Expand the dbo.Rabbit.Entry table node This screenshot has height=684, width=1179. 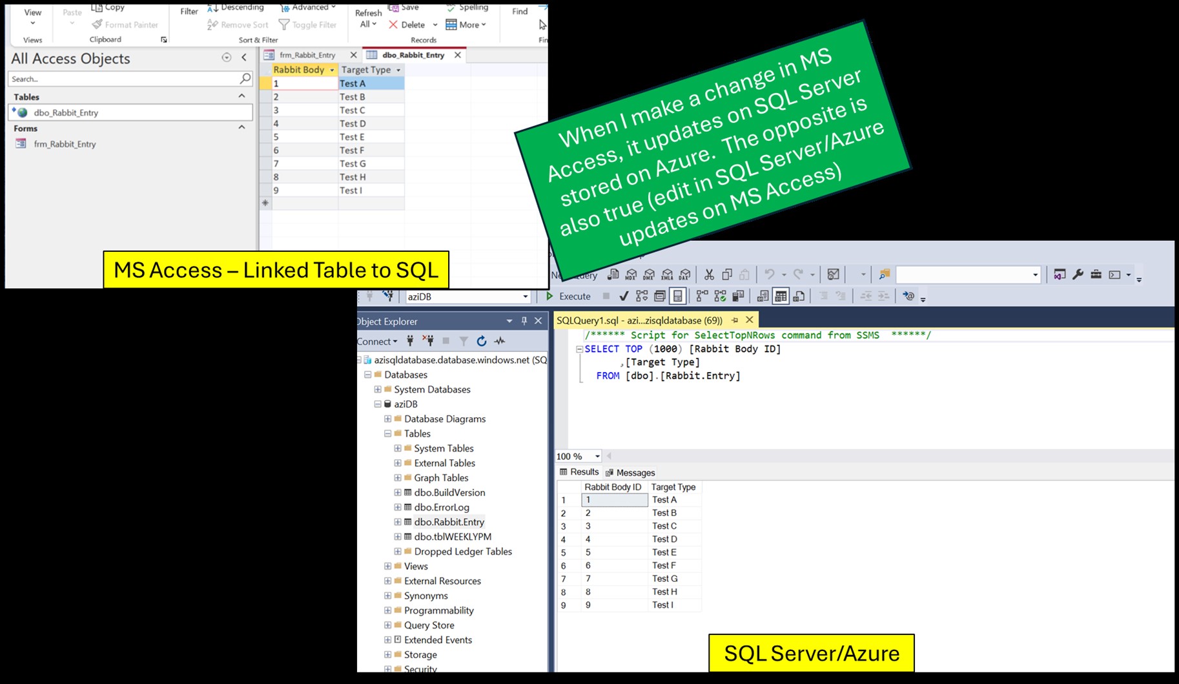(398, 522)
